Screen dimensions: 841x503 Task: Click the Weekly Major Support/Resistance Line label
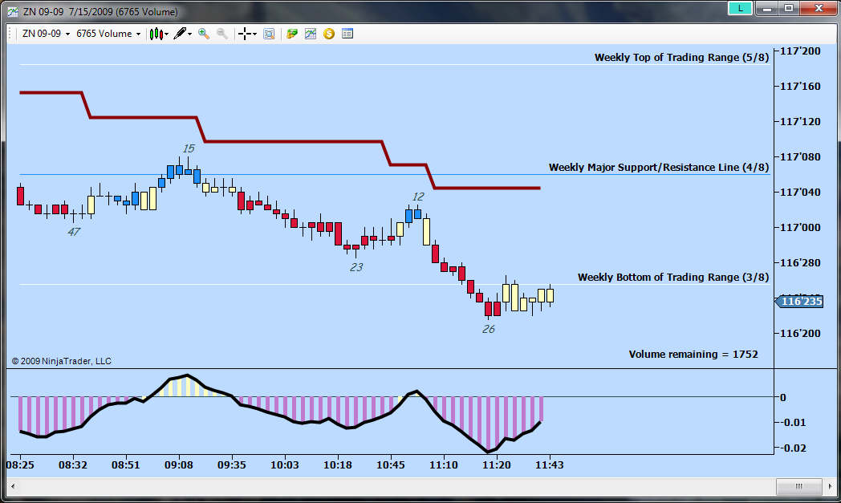pyautogui.click(x=659, y=168)
